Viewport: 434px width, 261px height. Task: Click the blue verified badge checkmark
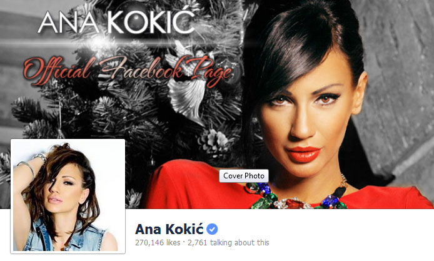coord(212,229)
